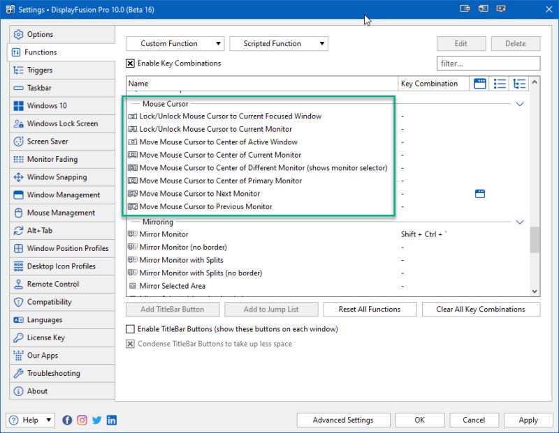Click third monitor icon in title bar
Screen dimensions: 559x433
(x=501, y=8)
